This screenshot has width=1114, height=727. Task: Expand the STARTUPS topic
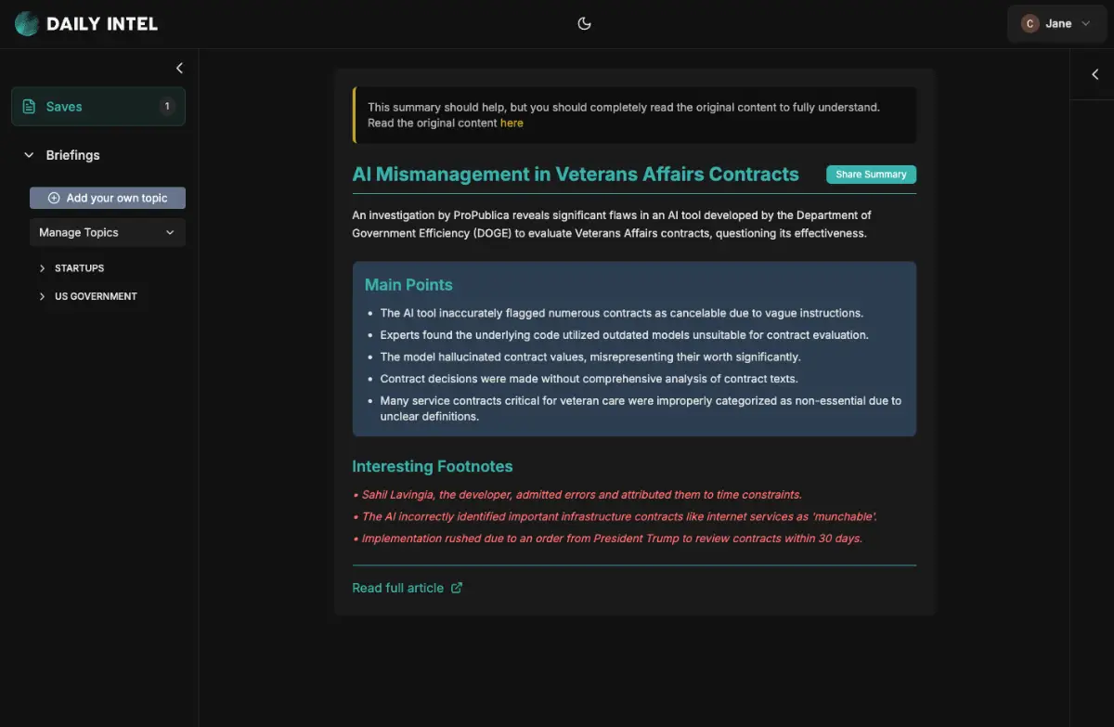[x=43, y=268]
